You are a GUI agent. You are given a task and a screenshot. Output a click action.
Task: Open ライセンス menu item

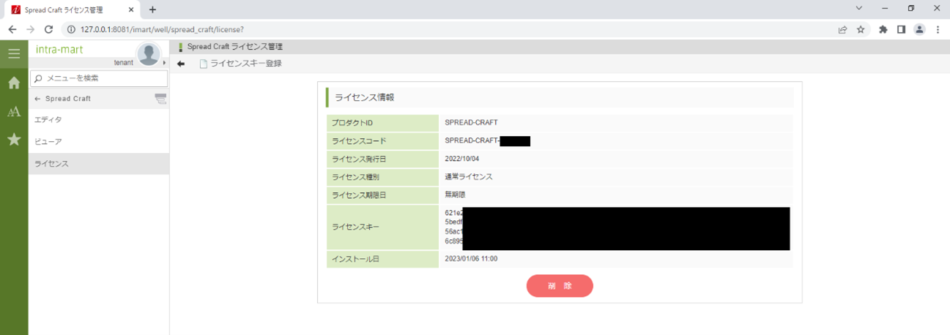click(51, 164)
